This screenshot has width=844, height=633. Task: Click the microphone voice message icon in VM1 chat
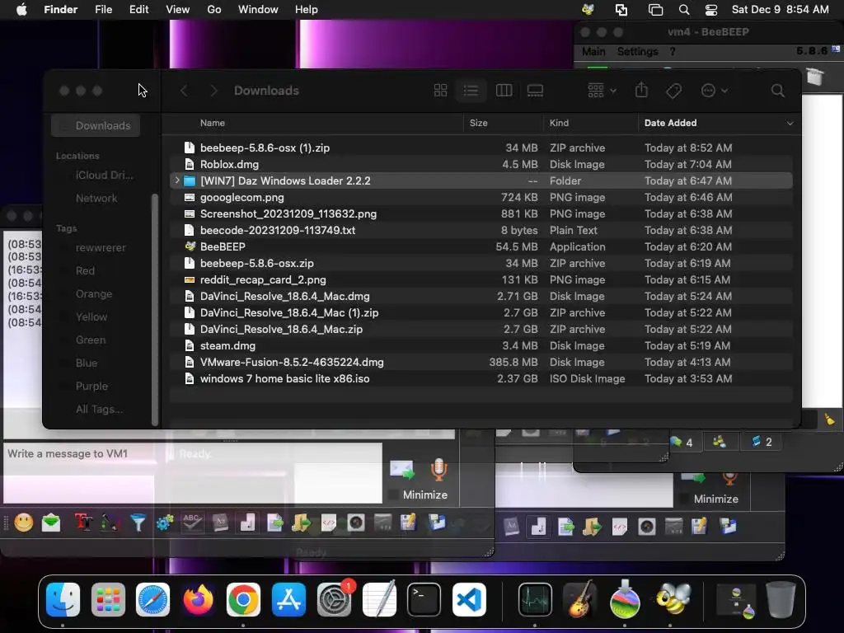click(438, 469)
